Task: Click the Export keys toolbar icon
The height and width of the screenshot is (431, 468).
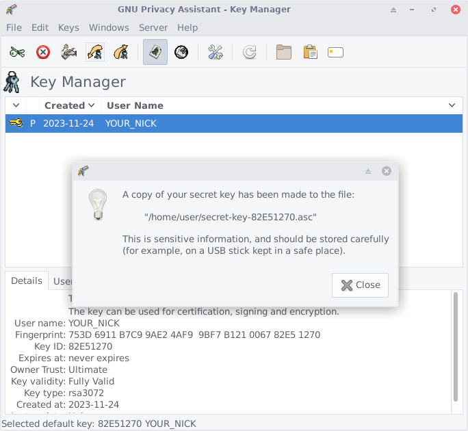Action: click(120, 52)
